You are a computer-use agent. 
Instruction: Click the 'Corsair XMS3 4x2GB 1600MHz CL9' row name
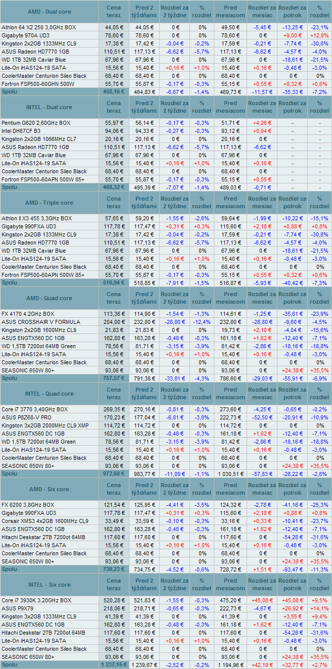point(45,521)
